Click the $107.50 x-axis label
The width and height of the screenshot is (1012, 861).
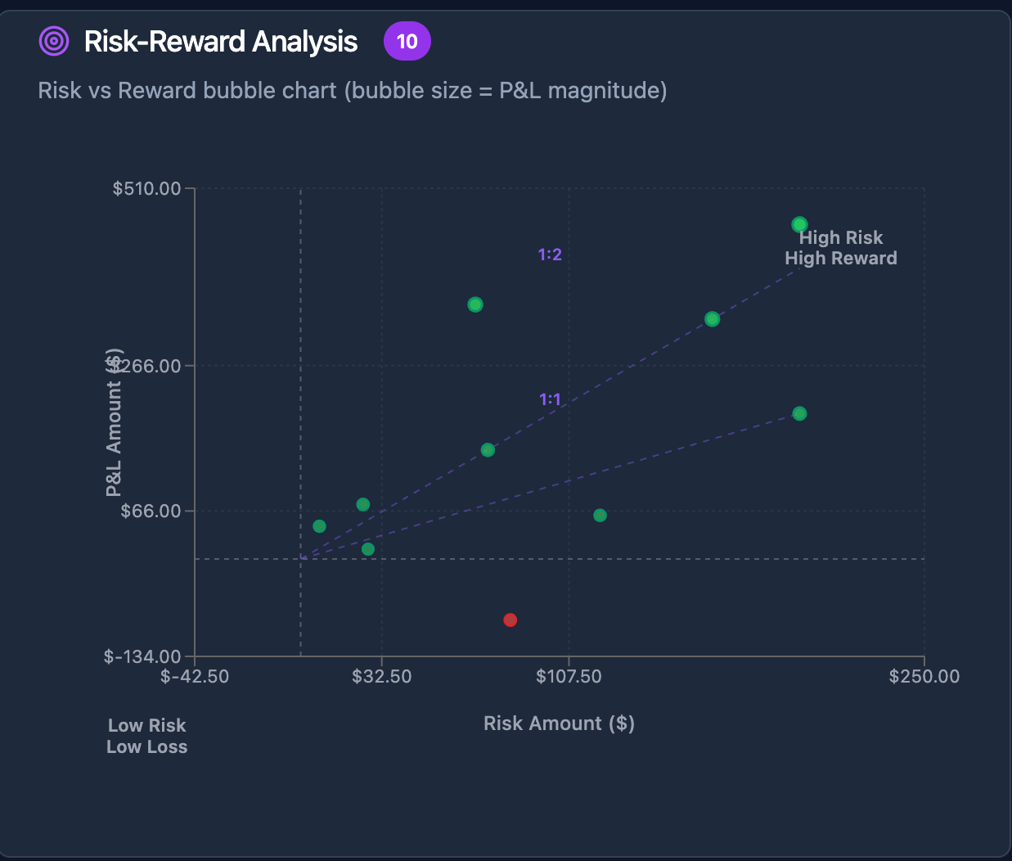[569, 677]
